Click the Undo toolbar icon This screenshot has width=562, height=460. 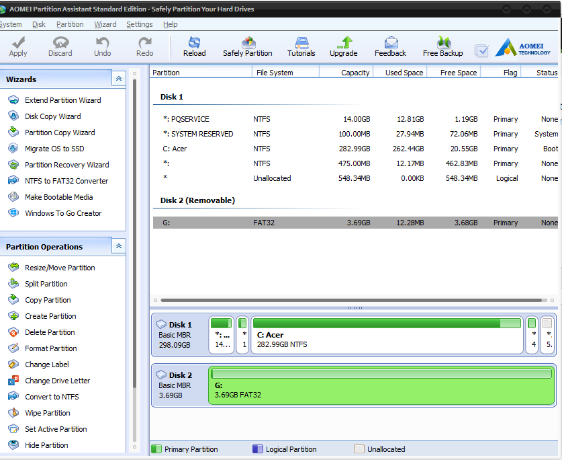click(x=102, y=46)
